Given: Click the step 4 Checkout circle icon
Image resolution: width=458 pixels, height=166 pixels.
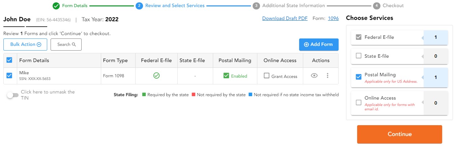Looking at the screenshot, I should (x=376, y=6).
